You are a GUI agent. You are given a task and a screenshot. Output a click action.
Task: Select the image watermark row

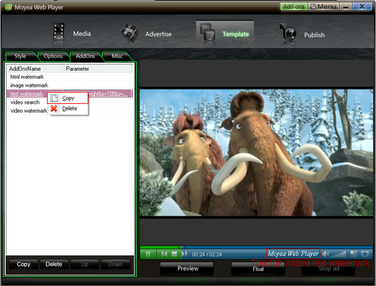(70, 85)
